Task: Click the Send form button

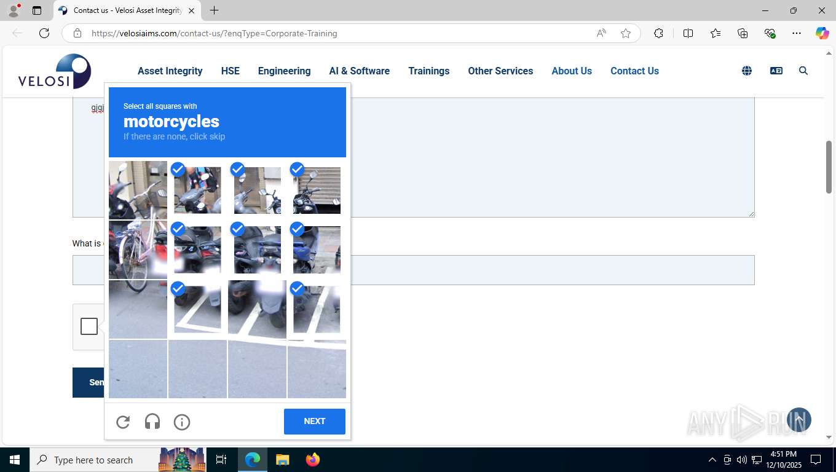Action: 89,382
